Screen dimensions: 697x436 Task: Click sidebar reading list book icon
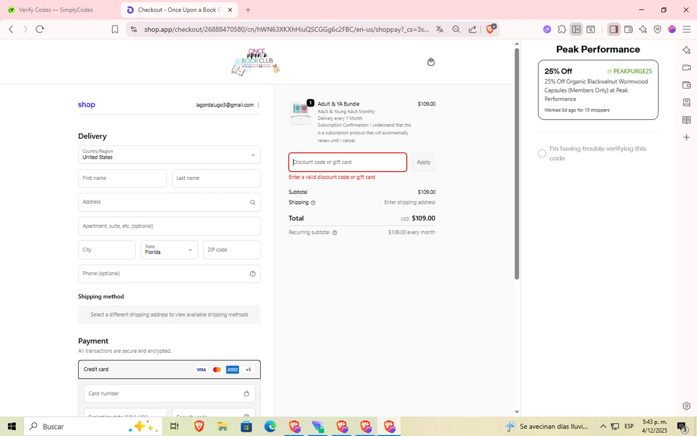pos(686,120)
